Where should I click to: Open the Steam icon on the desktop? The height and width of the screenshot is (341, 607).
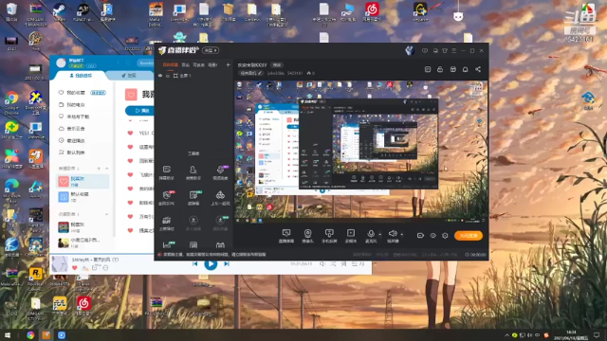(59, 9)
